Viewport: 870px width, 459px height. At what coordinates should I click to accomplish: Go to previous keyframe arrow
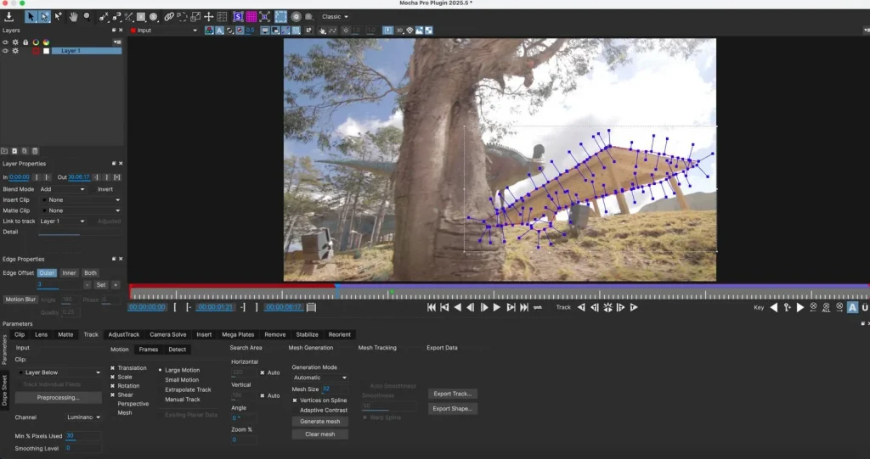[774, 307]
